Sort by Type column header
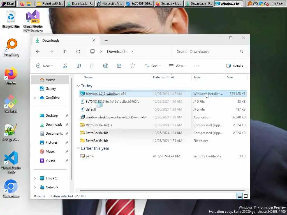Image resolution: width=287 pixels, height=215 pixels. click(x=197, y=77)
